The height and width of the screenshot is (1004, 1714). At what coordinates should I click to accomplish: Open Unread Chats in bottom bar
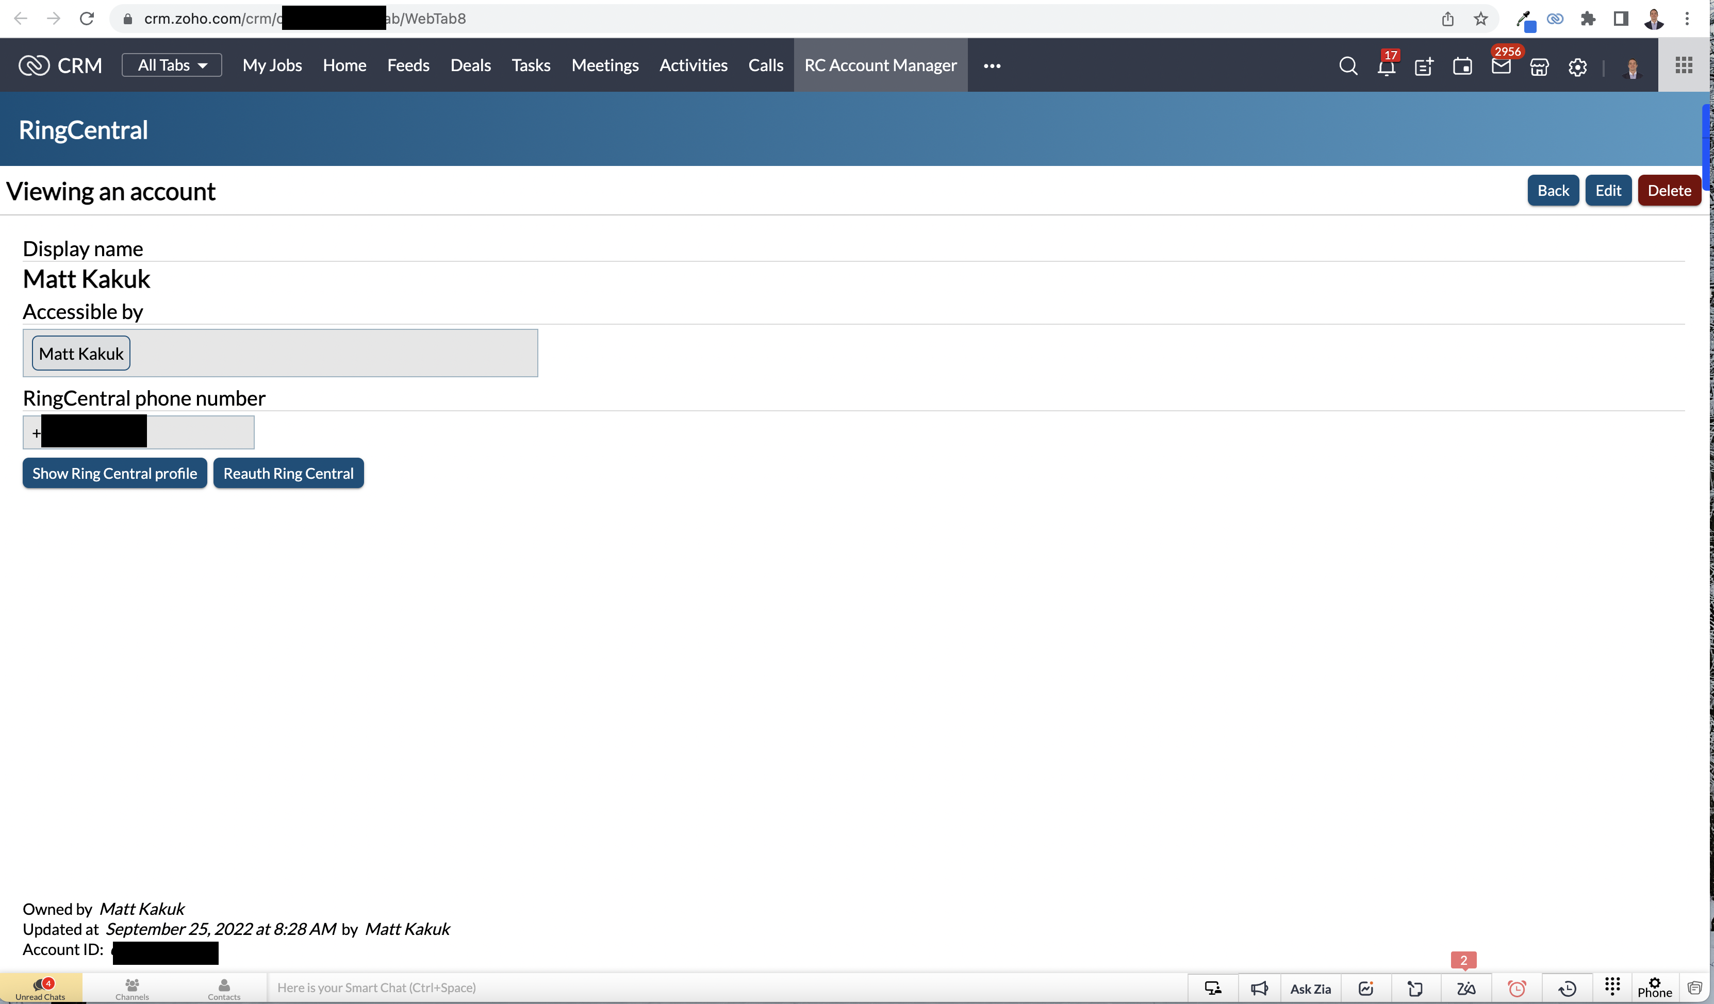pos(41,989)
